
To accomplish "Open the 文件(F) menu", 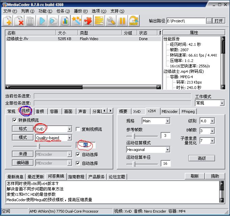I will (x=10, y=11).
